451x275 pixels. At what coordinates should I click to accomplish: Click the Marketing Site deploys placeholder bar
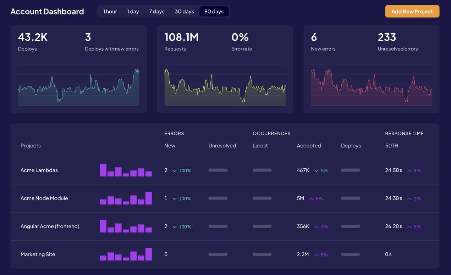click(350, 254)
